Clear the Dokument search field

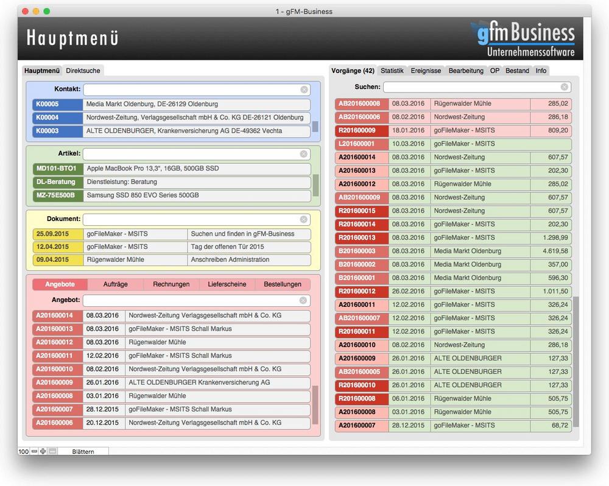304,220
